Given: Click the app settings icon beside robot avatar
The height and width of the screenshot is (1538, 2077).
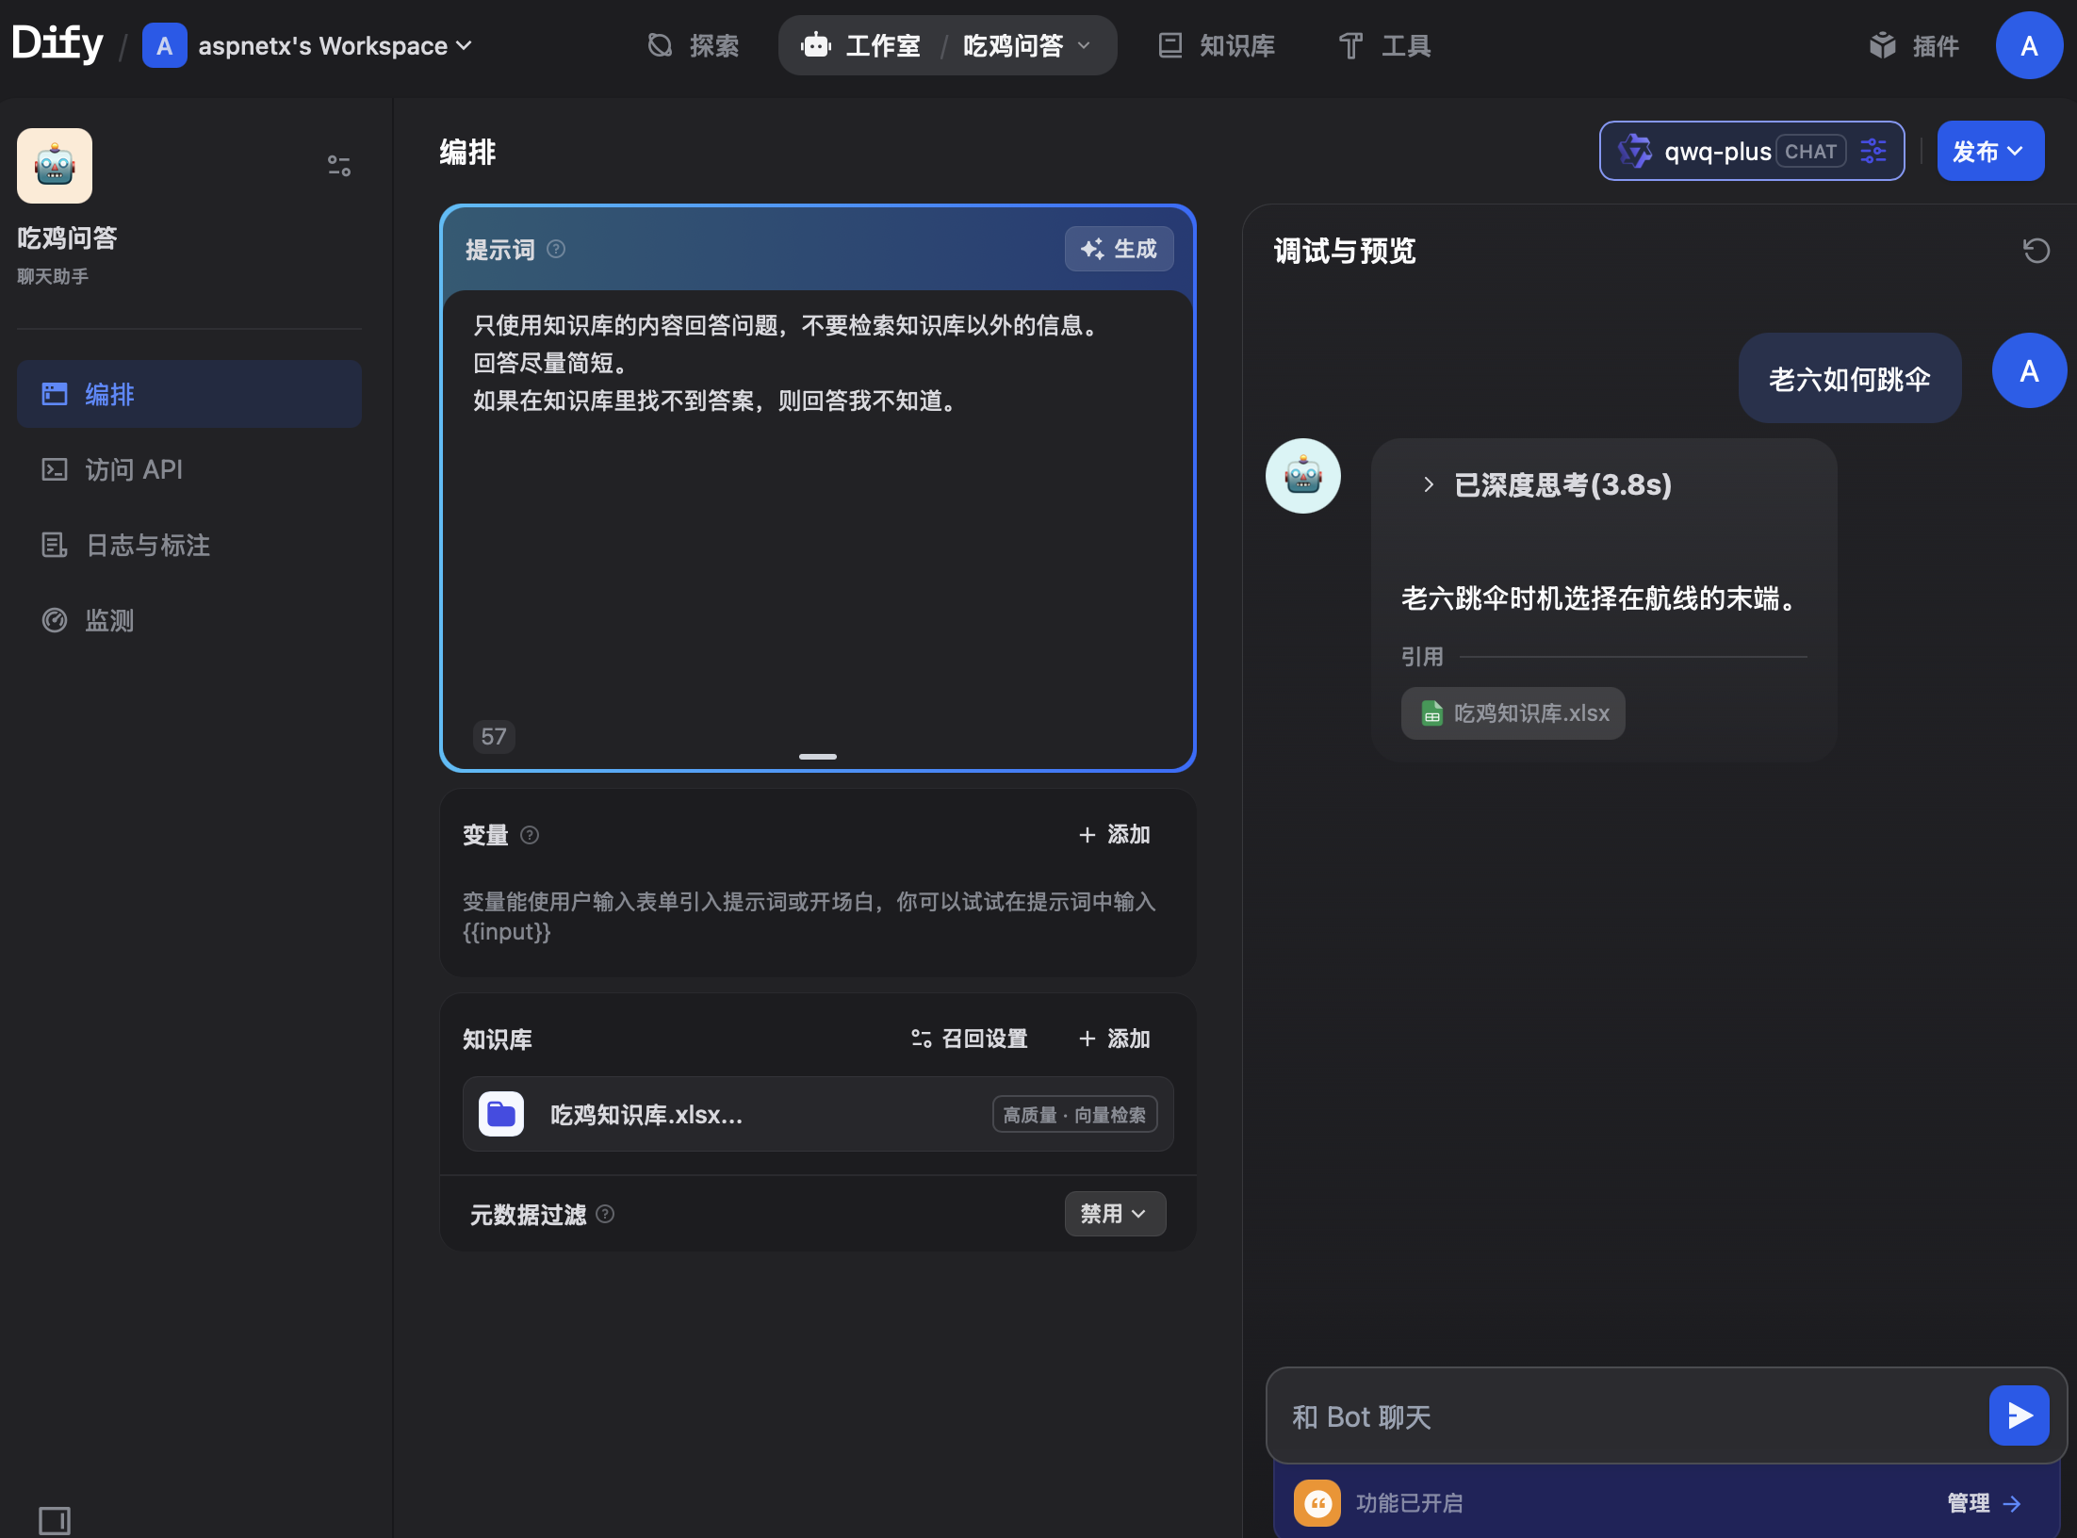Looking at the screenshot, I should (339, 166).
